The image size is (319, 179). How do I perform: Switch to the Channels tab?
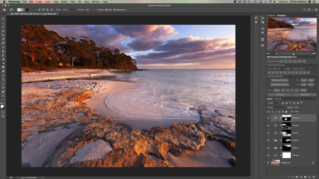pyautogui.click(x=278, y=99)
